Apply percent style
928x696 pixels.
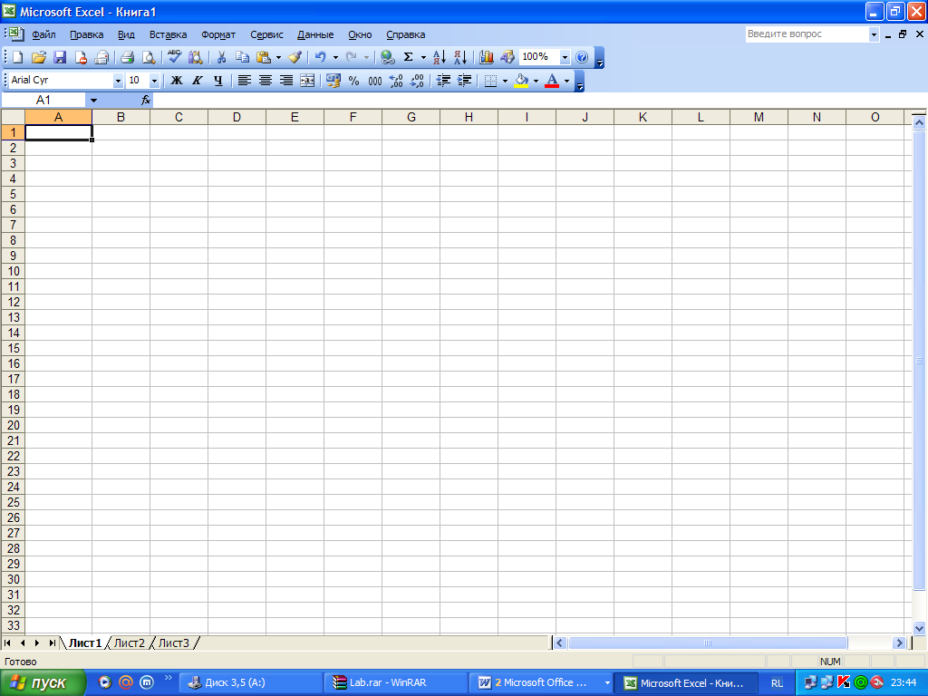[x=354, y=81]
